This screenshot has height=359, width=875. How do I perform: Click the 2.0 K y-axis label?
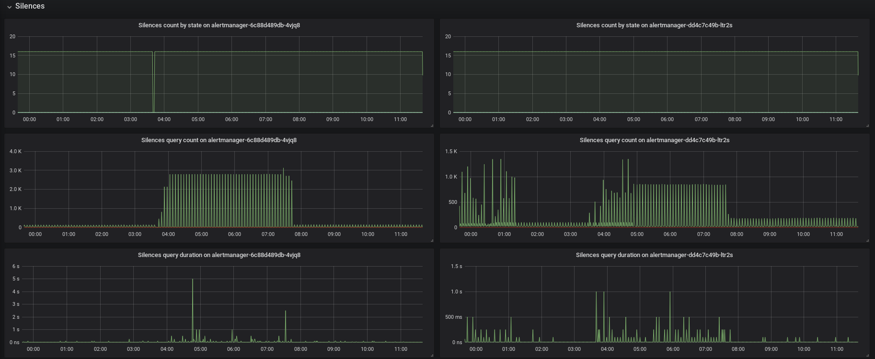(x=15, y=189)
